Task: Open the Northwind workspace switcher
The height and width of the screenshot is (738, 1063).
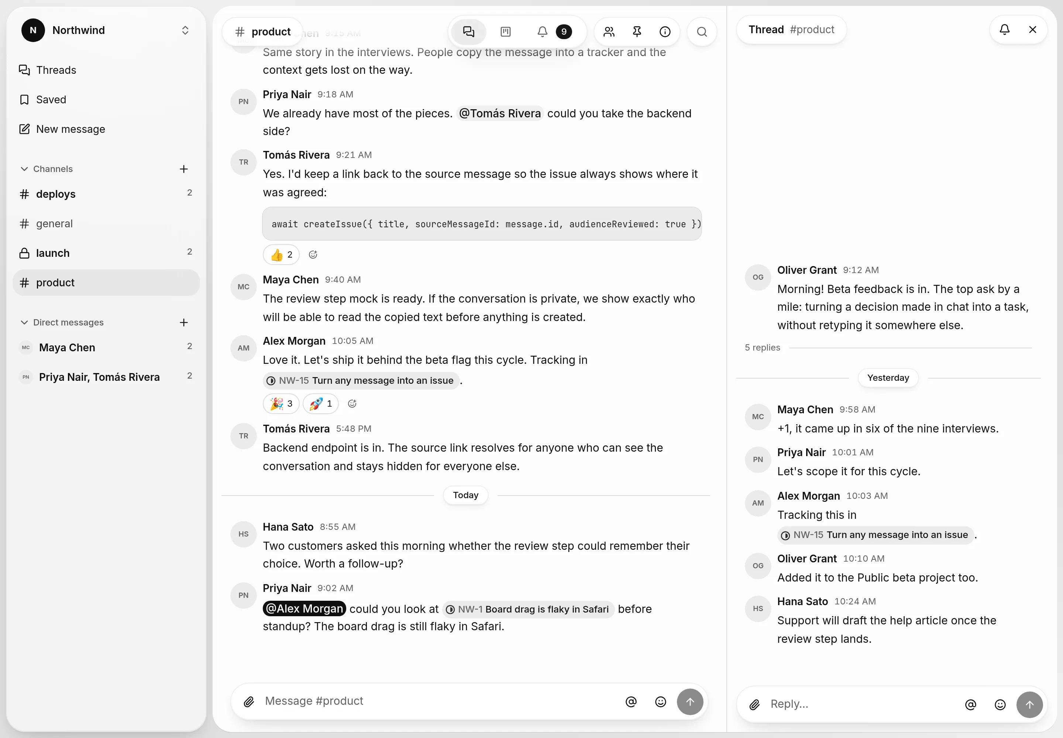Action: (106, 30)
